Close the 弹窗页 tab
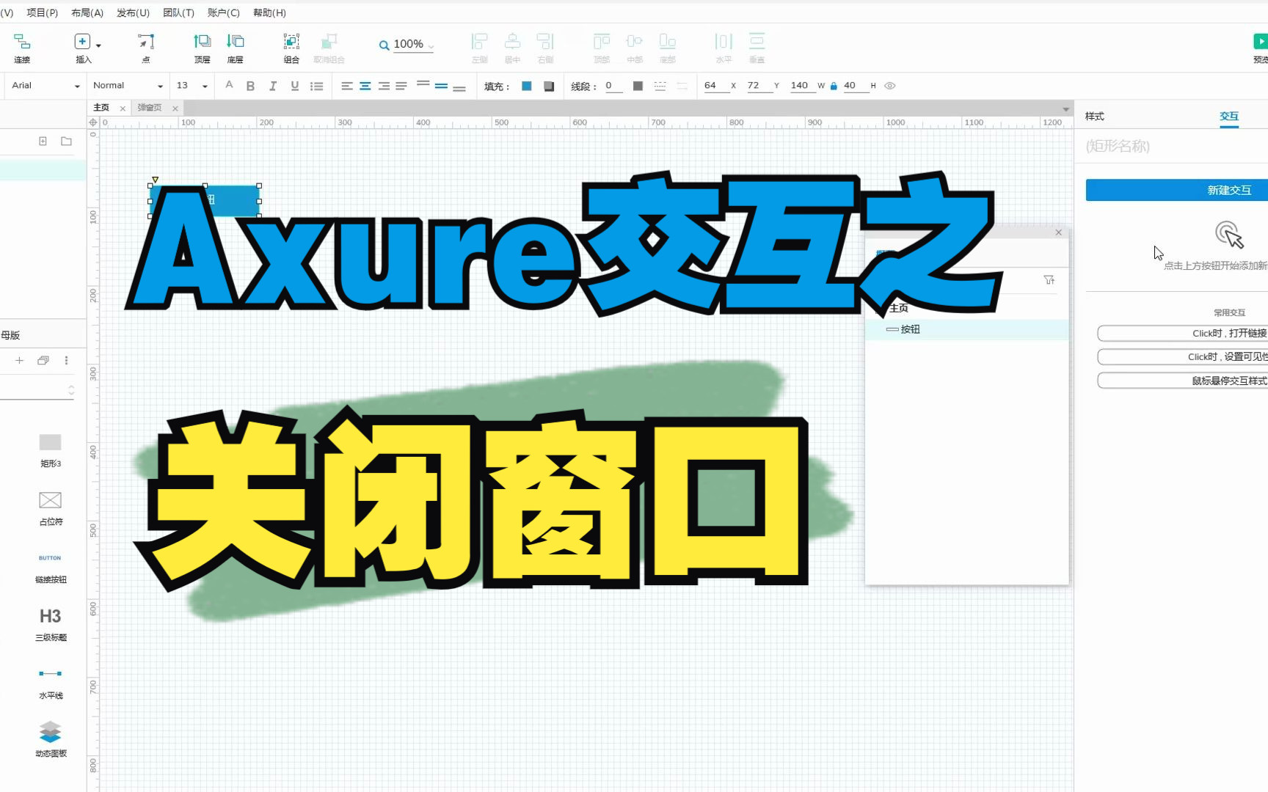This screenshot has height=792, width=1268. click(175, 109)
